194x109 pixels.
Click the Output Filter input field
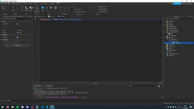coord(142,86)
